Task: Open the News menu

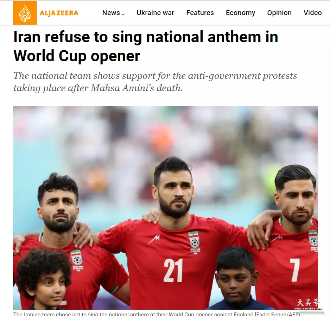Action: tap(111, 13)
